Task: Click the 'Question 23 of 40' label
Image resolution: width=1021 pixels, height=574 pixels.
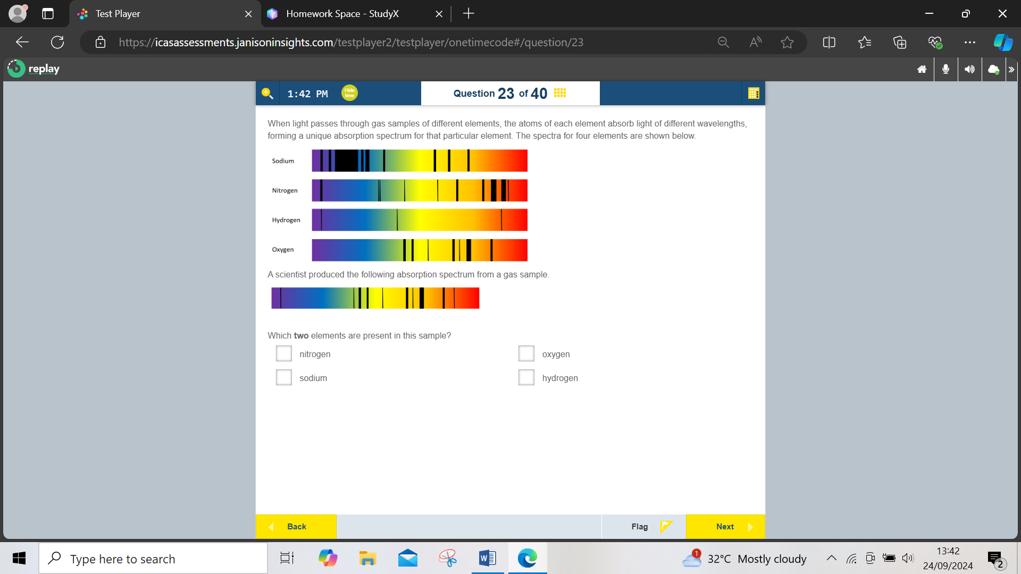Action: 500,94
